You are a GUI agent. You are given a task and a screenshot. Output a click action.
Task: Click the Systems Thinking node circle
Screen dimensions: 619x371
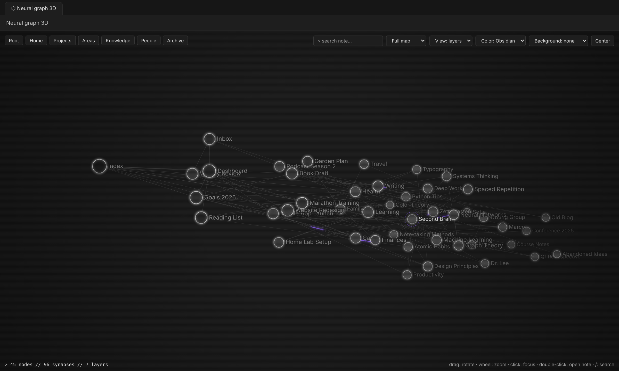[x=446, y=176]
